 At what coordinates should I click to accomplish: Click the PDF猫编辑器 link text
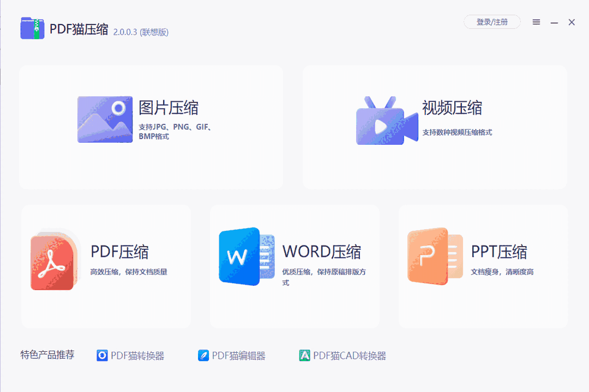coord(239,355)
